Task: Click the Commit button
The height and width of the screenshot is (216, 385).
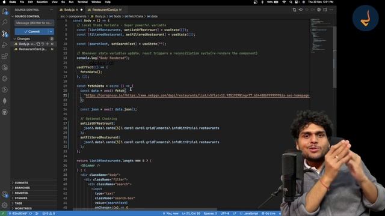Action: tap(31, 32)
